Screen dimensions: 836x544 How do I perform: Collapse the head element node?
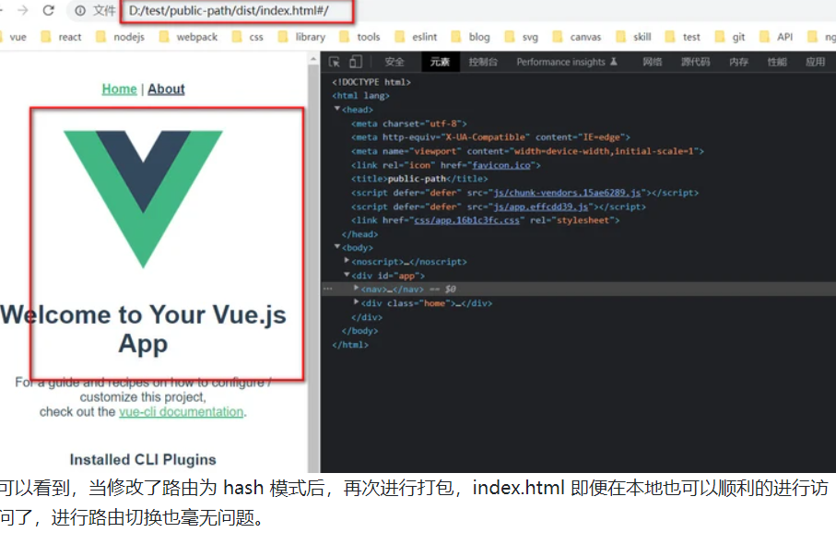337,109
